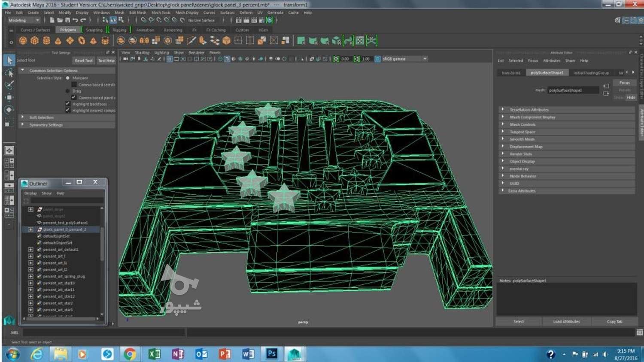Image resolution: width=644 pixels, height=362 pixels.
Task: Toggle Highlight backfaces checkbox
Action: 68,104
